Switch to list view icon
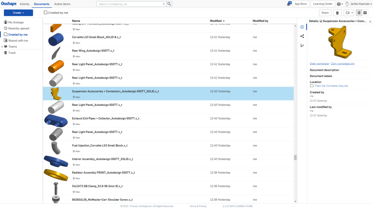The height and width of the screenshot is (209, 373). [359, 13]
